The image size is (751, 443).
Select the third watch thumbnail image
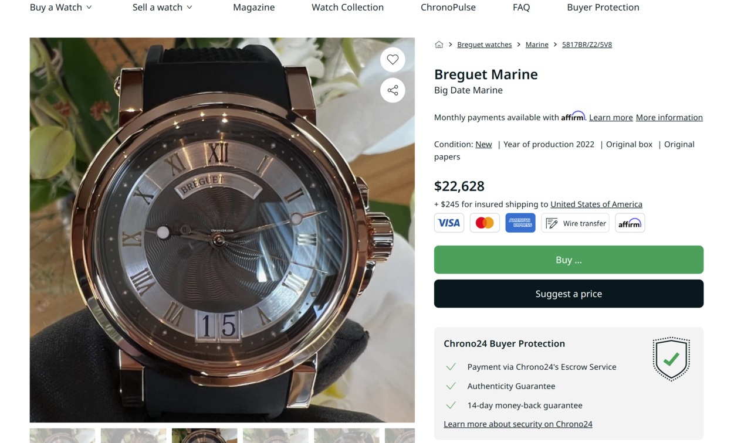click(204, 435)
